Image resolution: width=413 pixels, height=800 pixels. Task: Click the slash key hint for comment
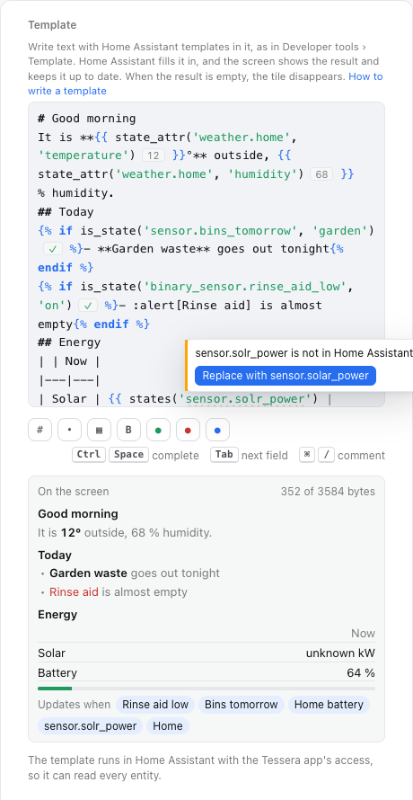[x=326, y=455]
